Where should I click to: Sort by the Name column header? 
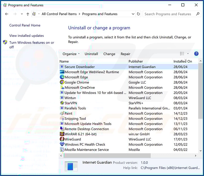[x=93, y=61]
